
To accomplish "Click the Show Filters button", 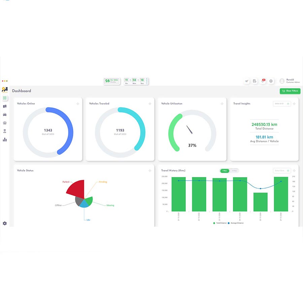I will tap(290, 91).
